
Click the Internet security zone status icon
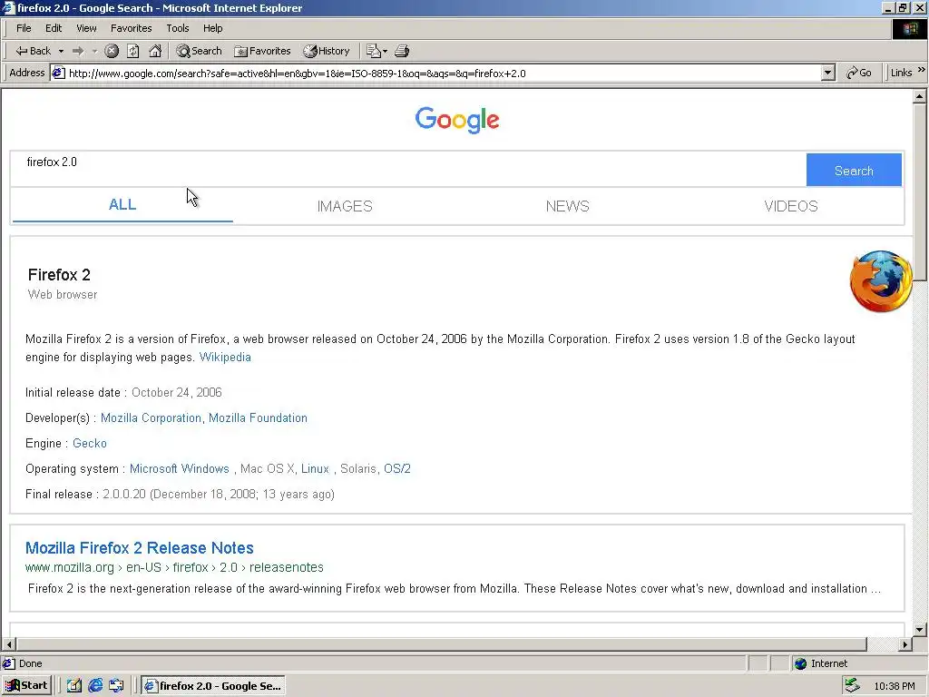tap(801, 663)
